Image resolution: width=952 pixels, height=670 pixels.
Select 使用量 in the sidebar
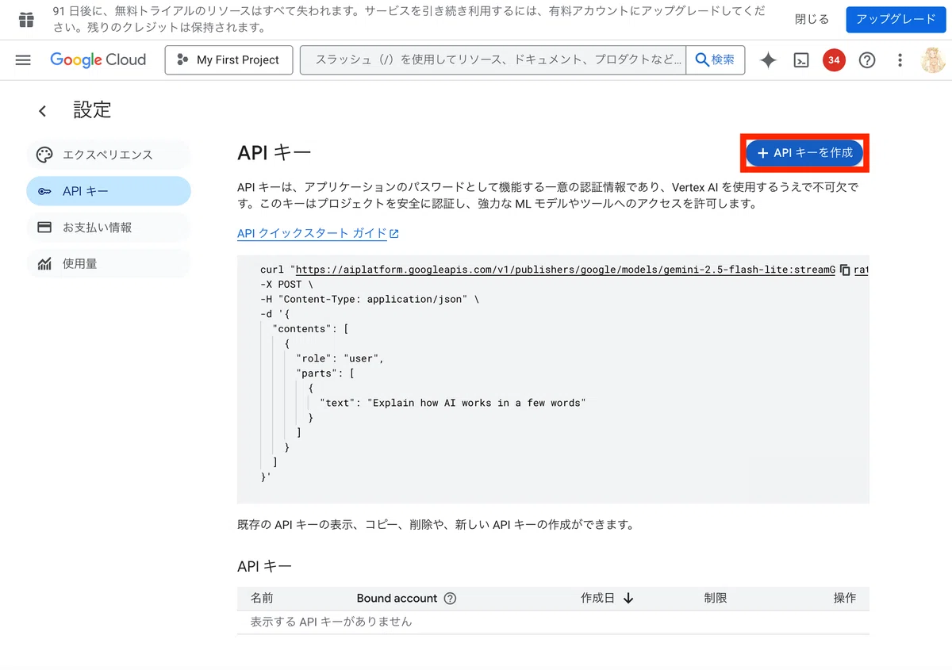[109, 264]
